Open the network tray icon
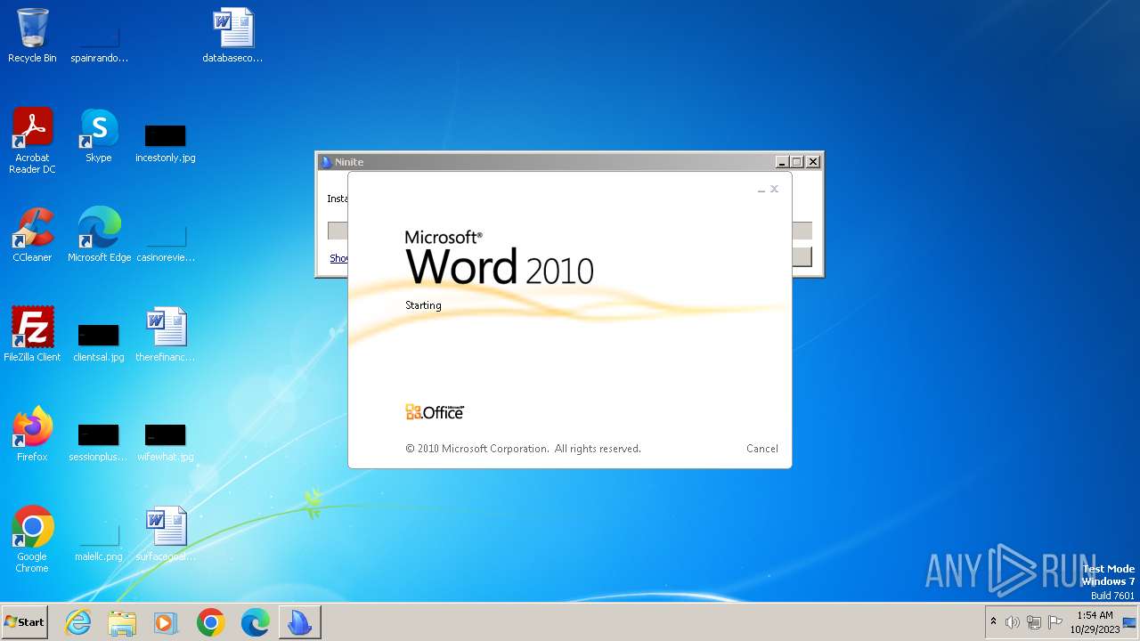The image size is (1140, 641). point(1034,622)
